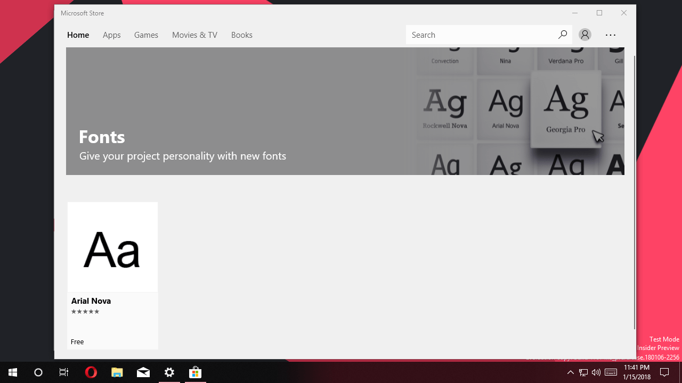Click the Free price label on Arial Nova
682x383 pixels.
click(77, 342)
